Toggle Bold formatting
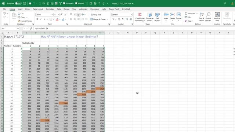This screenshot has height=132, width=235. coord(37,19)
